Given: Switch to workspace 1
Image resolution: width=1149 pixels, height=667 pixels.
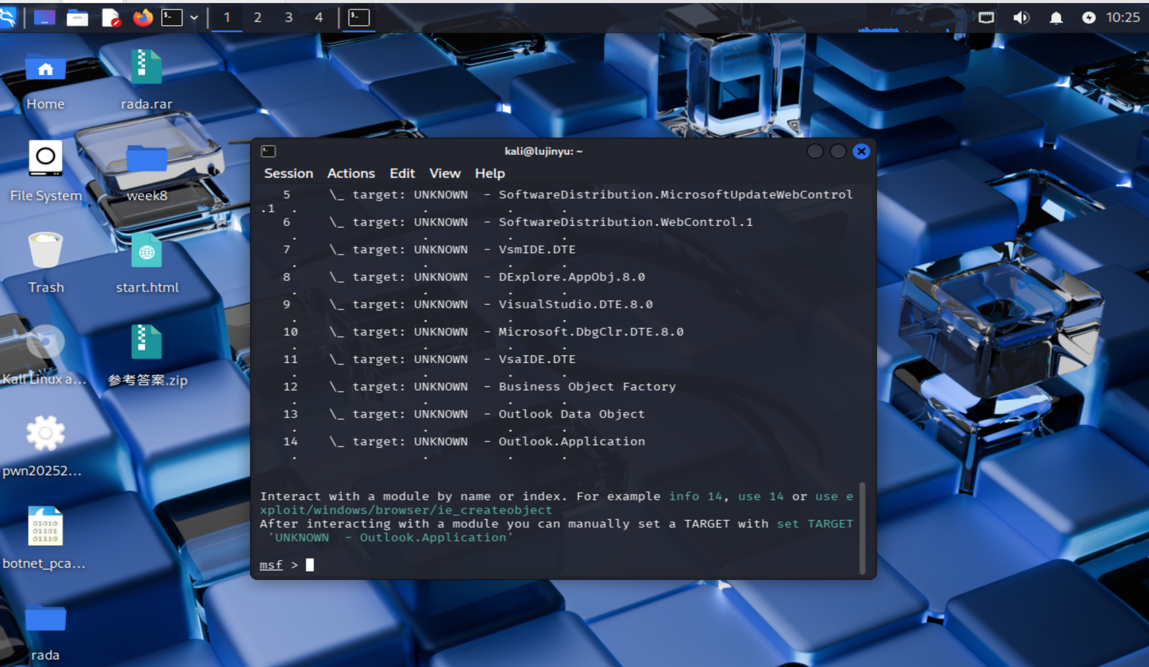Looking at the screenshot, I should tap(227, 18).
